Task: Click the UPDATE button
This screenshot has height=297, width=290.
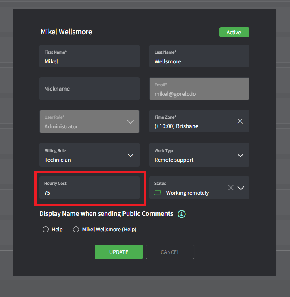Action: pos(118,252)
